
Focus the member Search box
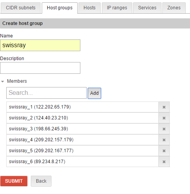tap(46, 93)
